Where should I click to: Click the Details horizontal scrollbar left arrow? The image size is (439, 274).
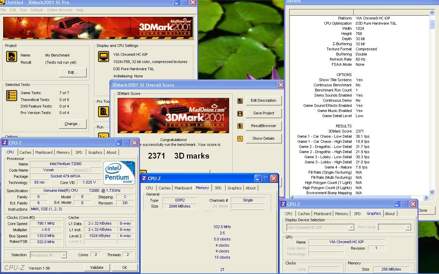293,198
